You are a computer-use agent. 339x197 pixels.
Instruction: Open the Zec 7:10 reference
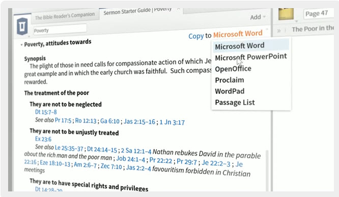111,166
